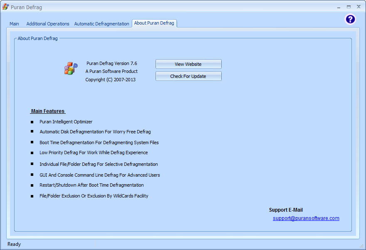Go to the Automatic Defragmentation tab
The width and height of the screenshot is (366, 250).
click(101, 24)
